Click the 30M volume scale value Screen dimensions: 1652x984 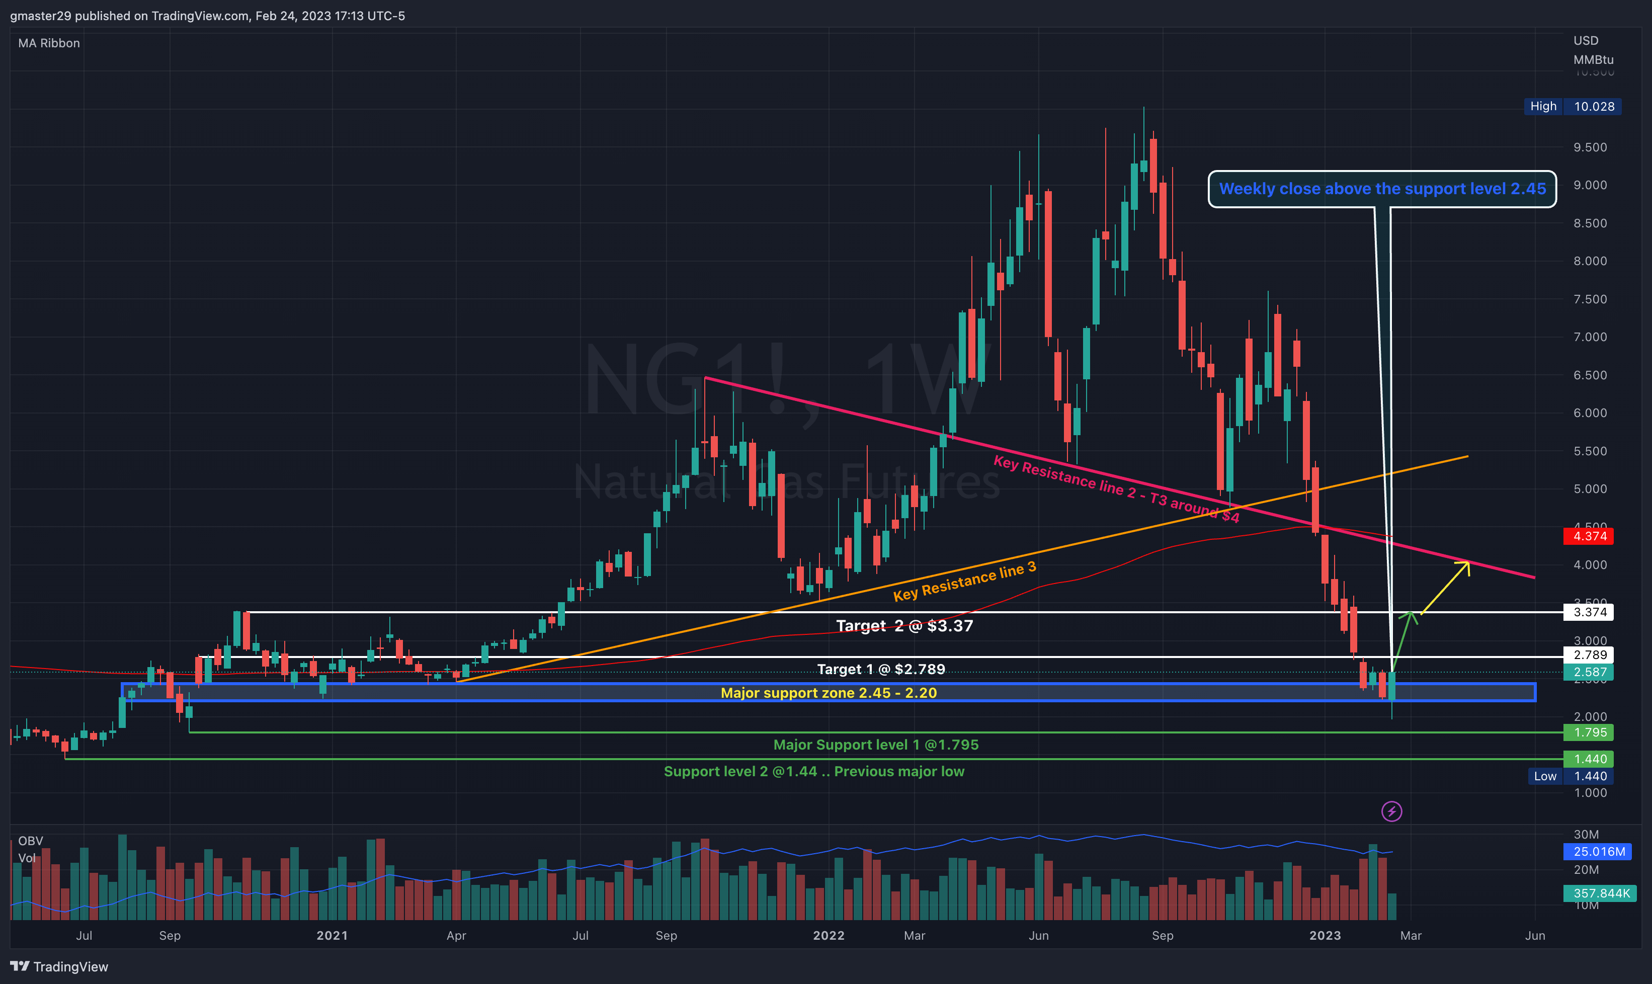click(1587, 834)
